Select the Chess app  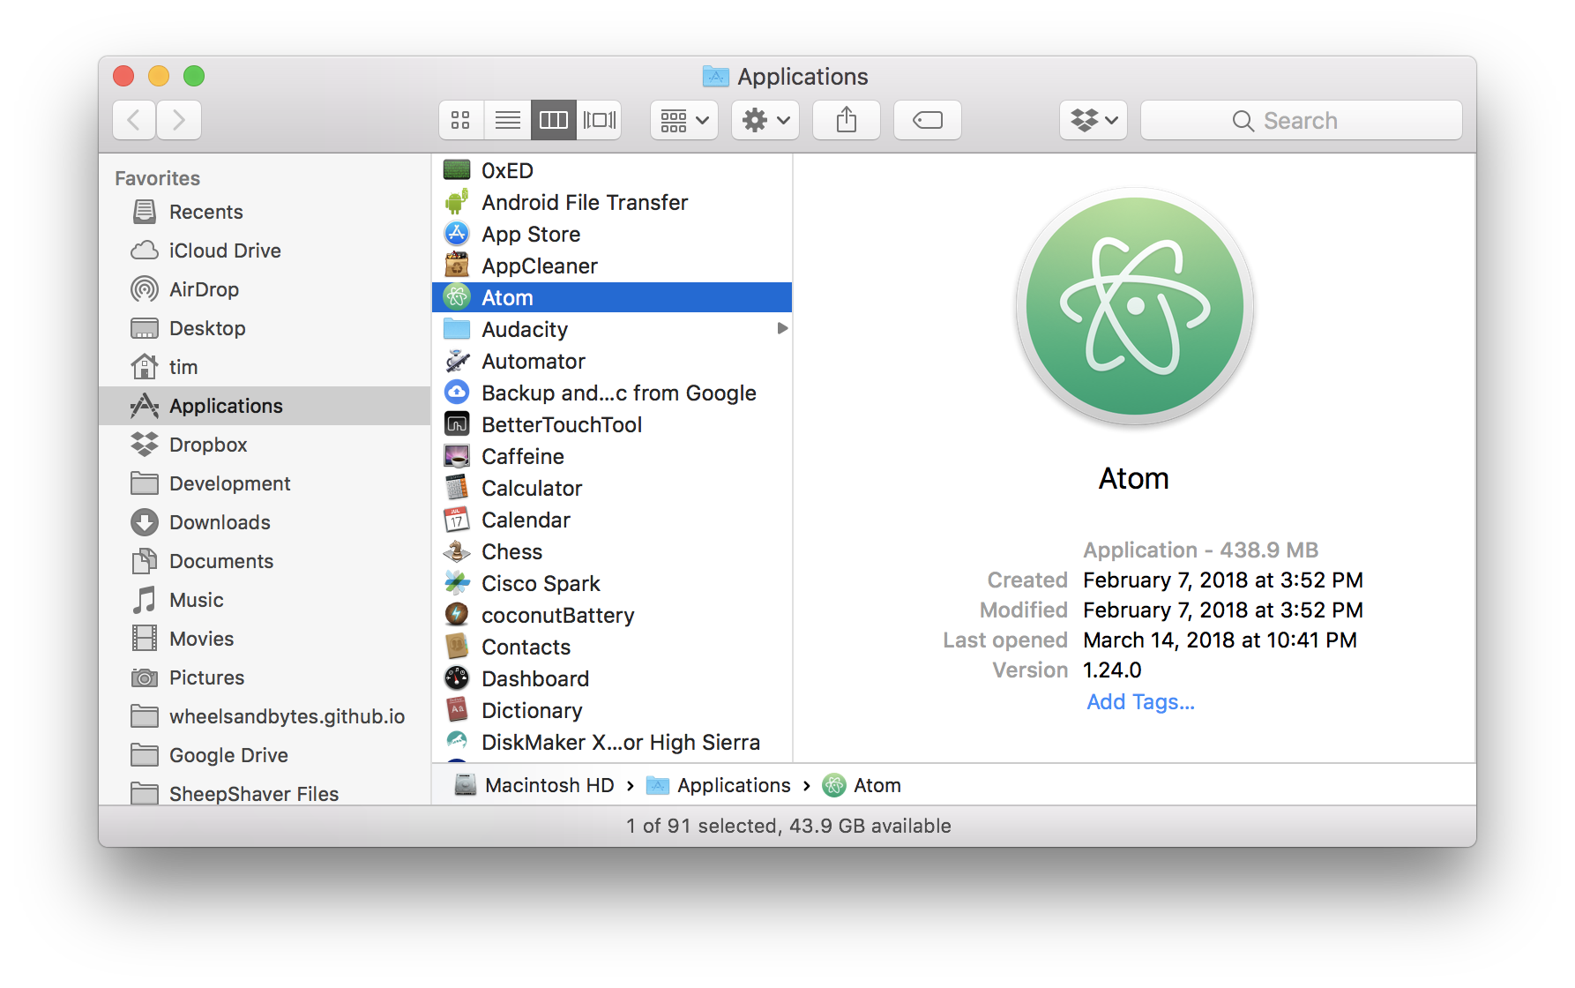click(x=511, y=551)
